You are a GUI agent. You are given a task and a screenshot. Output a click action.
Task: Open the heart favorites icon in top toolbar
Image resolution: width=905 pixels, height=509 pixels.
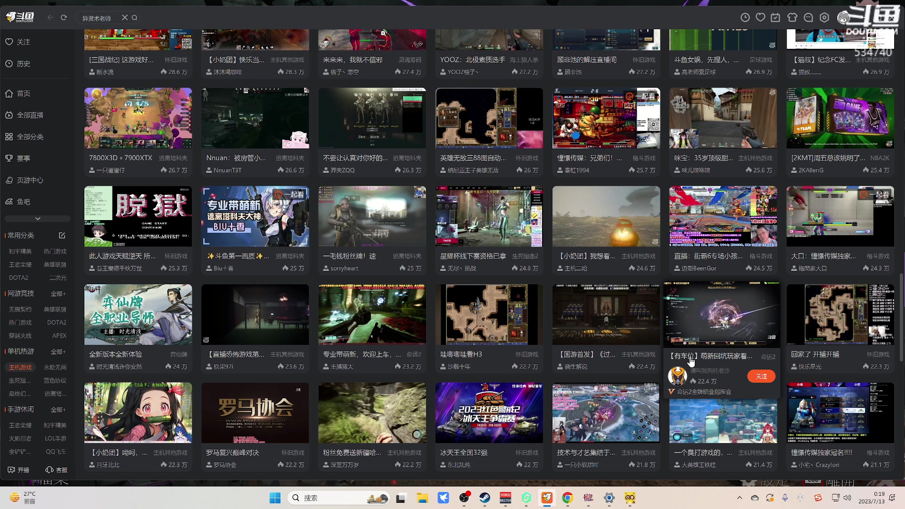(760, 17)
